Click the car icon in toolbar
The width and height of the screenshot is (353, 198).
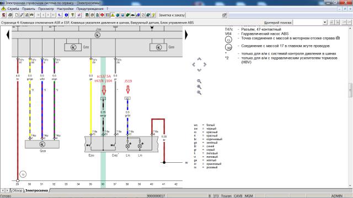[x=32, y=15]
